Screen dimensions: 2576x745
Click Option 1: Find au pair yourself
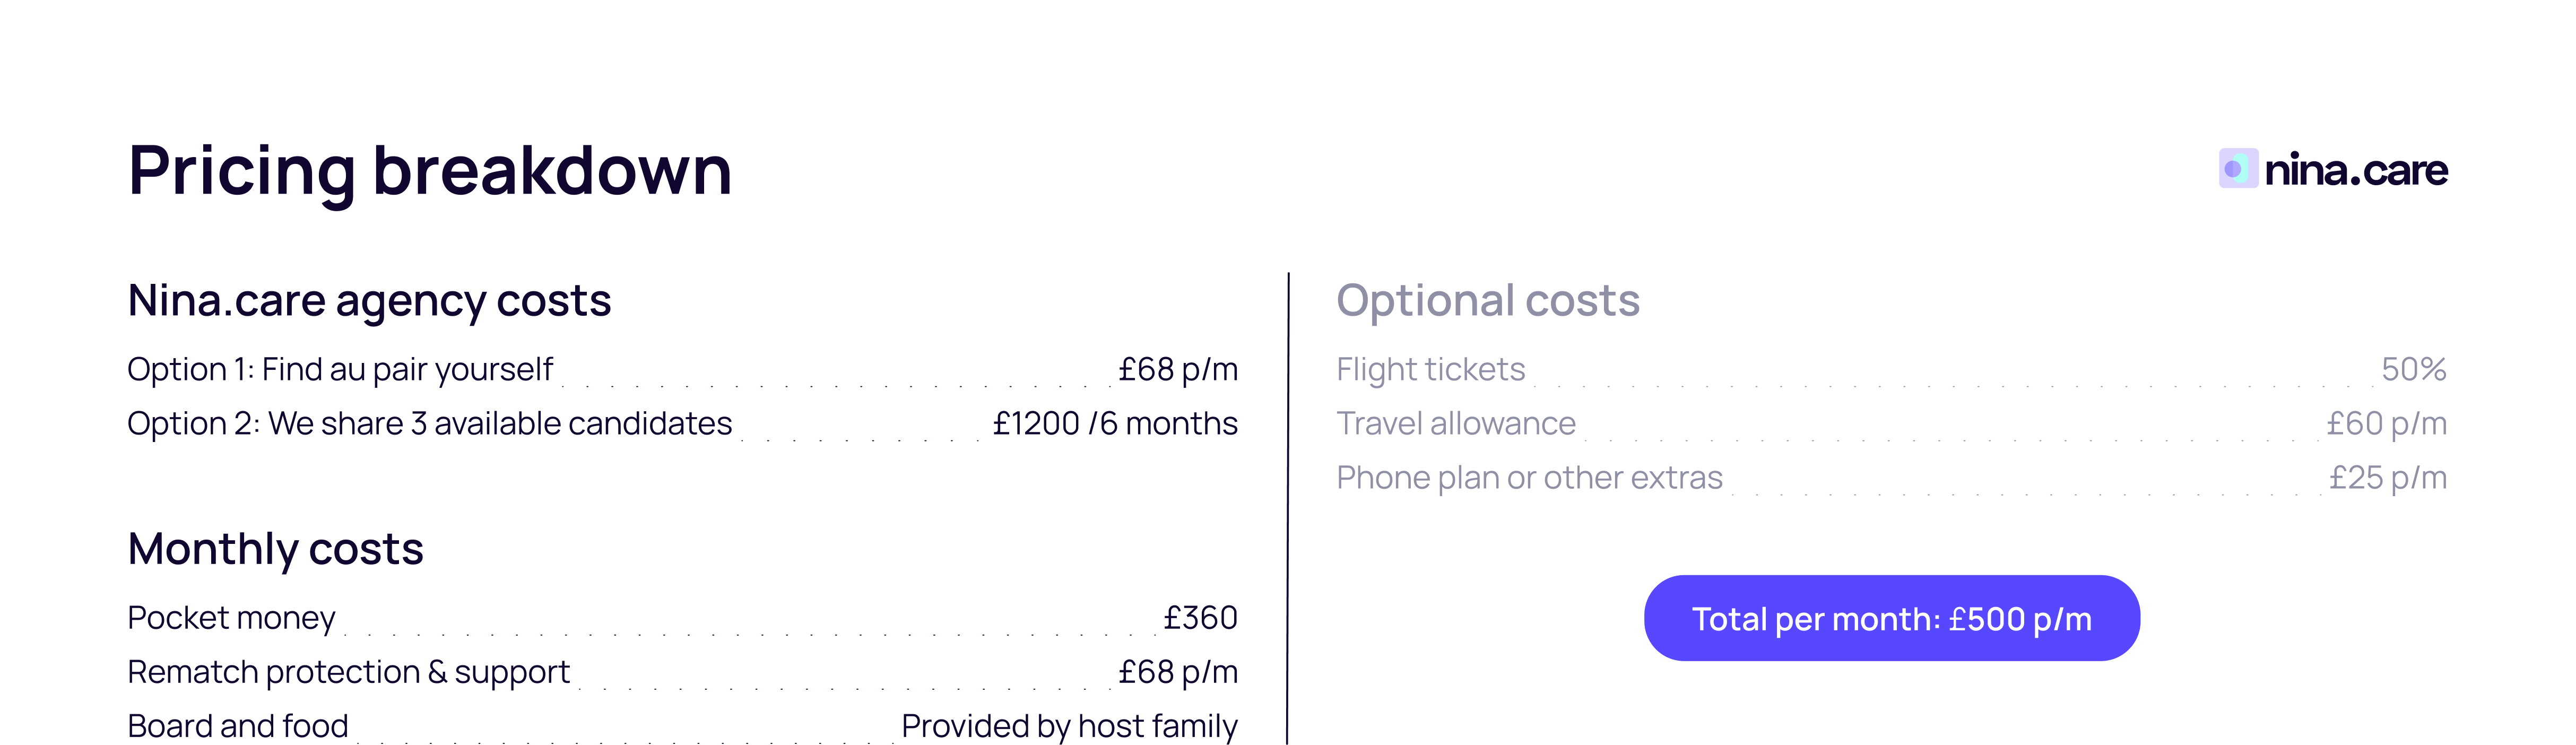(340, 370)
